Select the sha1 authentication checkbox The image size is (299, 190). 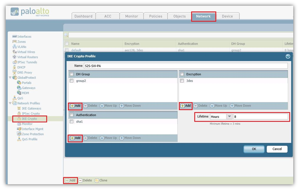[72, 122]
